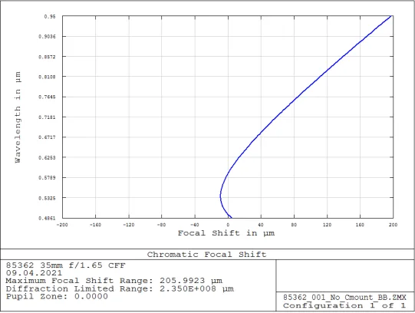
Task: Click the 'Wavelength in µm' axis label
Action: [x=18, y=117]
